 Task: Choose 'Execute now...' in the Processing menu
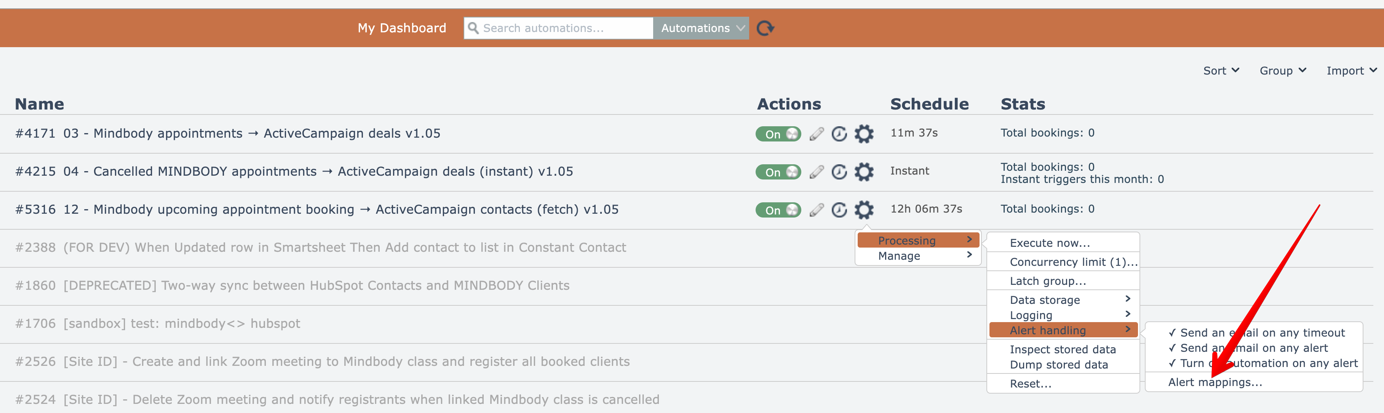1050,243
